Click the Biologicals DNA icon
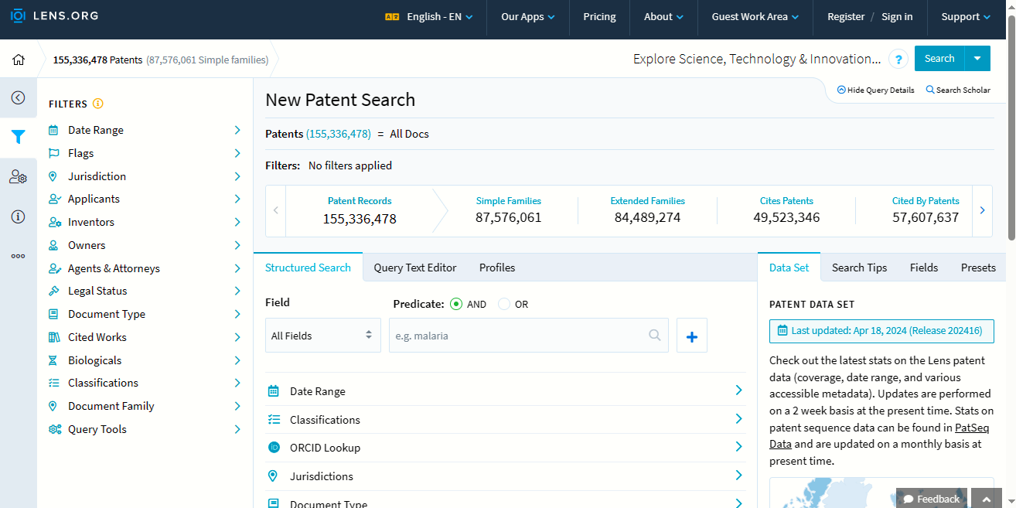The width and height of the screenshot is (1016, 508). (53, 360)
